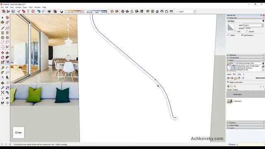265x149 pixels.
Task: Switch to Iso view icon
Action: click(x=148, y=11)
